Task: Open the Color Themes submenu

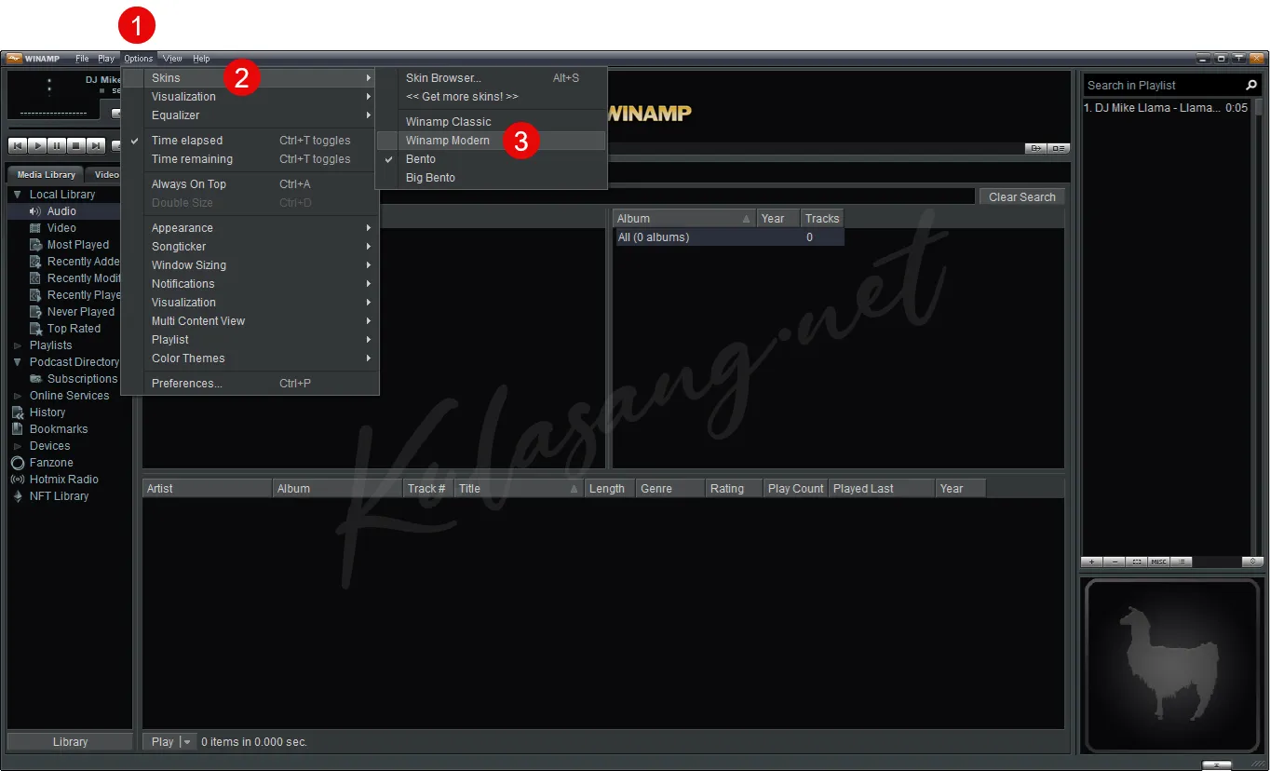Action: point(250,358)
